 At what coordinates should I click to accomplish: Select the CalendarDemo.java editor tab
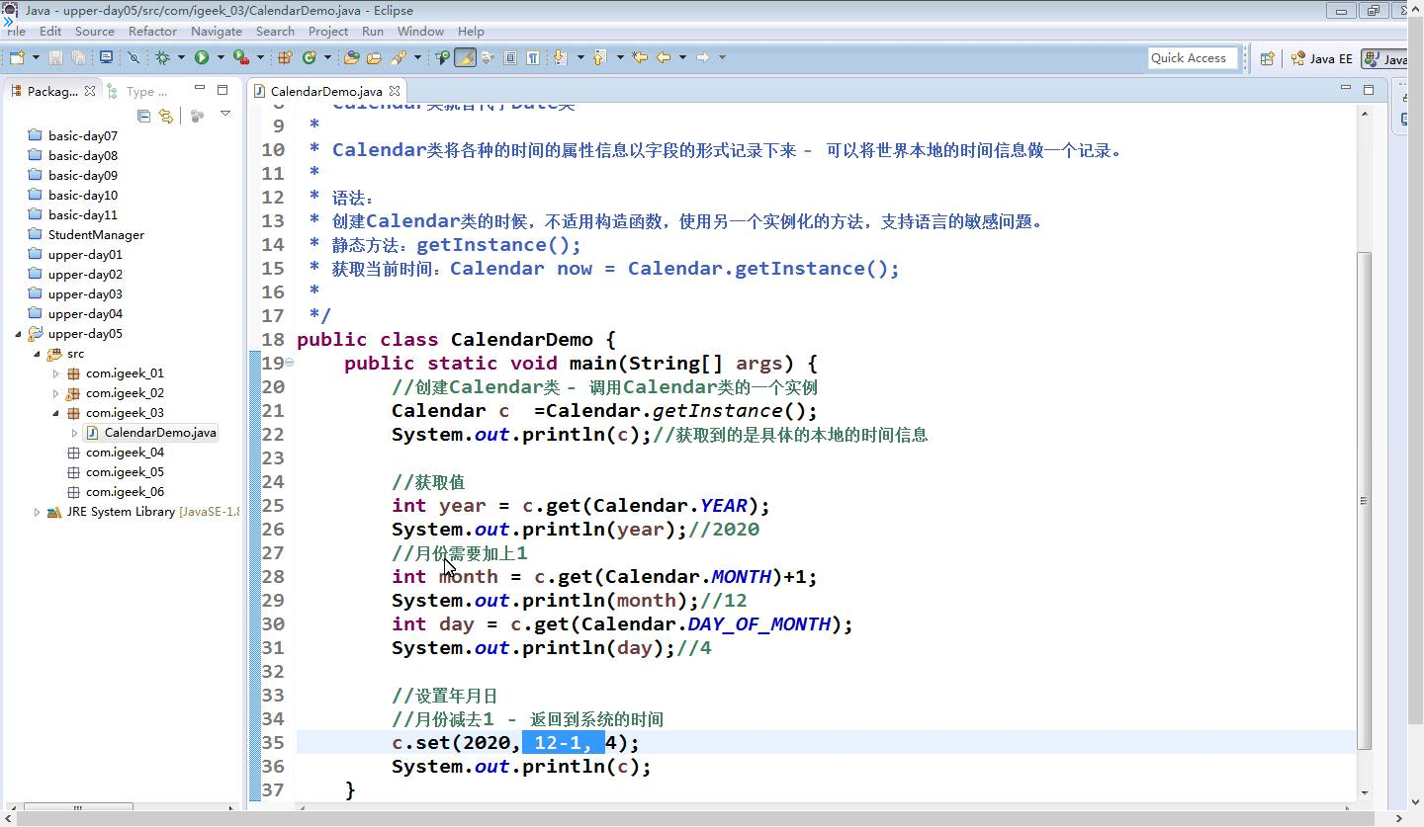(325, 91)
